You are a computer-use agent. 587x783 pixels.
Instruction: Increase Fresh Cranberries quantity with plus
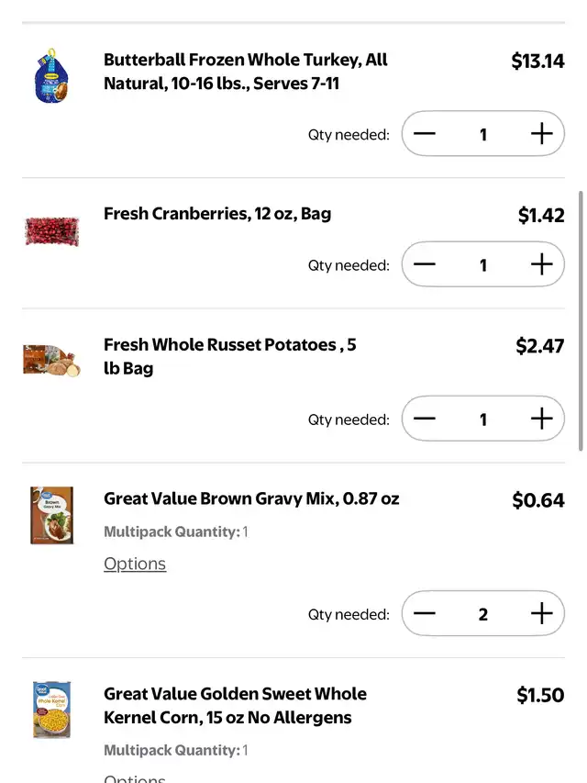click(542, 265)
